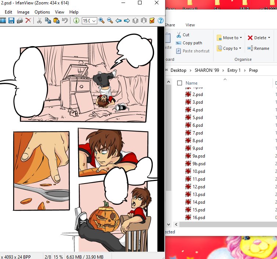Click the Copy icon in IrfanView toolbar
Screen dimensions: 277x259
(48, 21)
